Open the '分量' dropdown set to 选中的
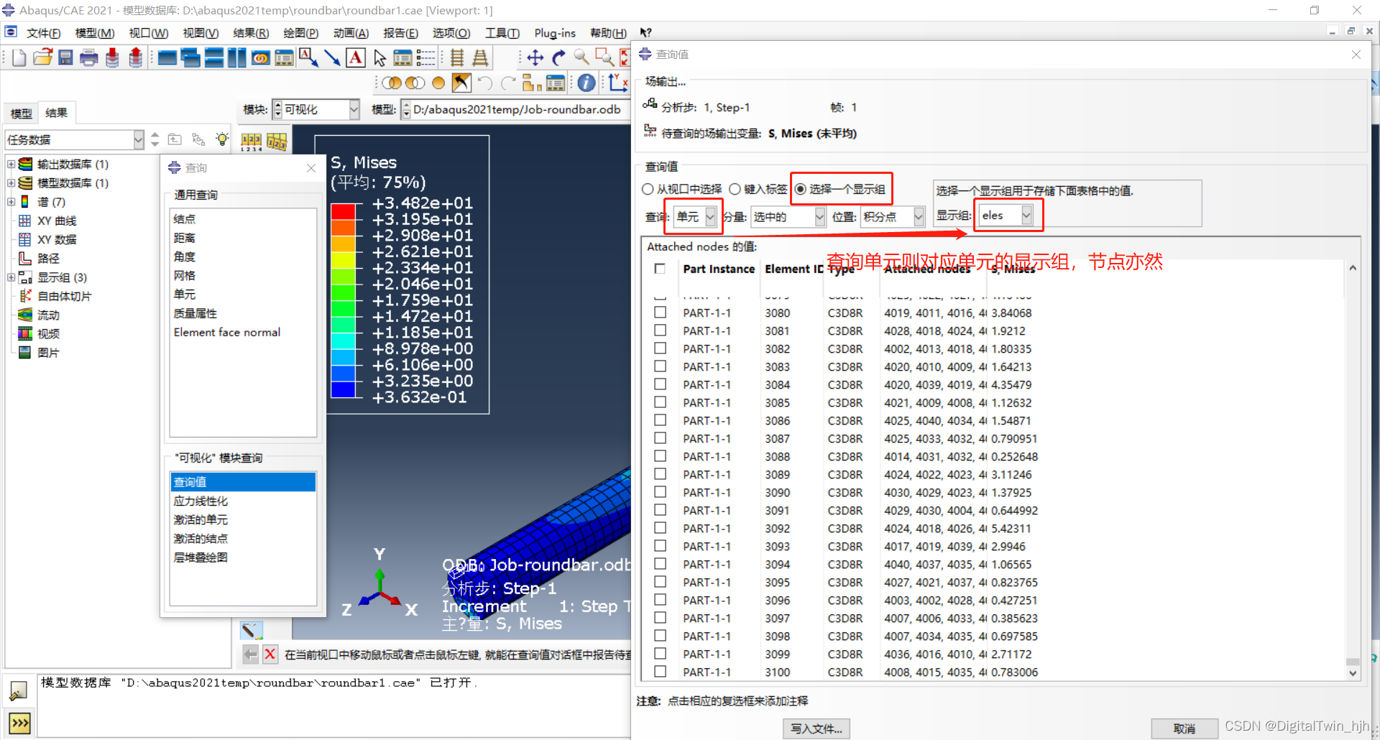Viewport: 1380px width, 740px height. pyautogui.click(x=788, y=216)
